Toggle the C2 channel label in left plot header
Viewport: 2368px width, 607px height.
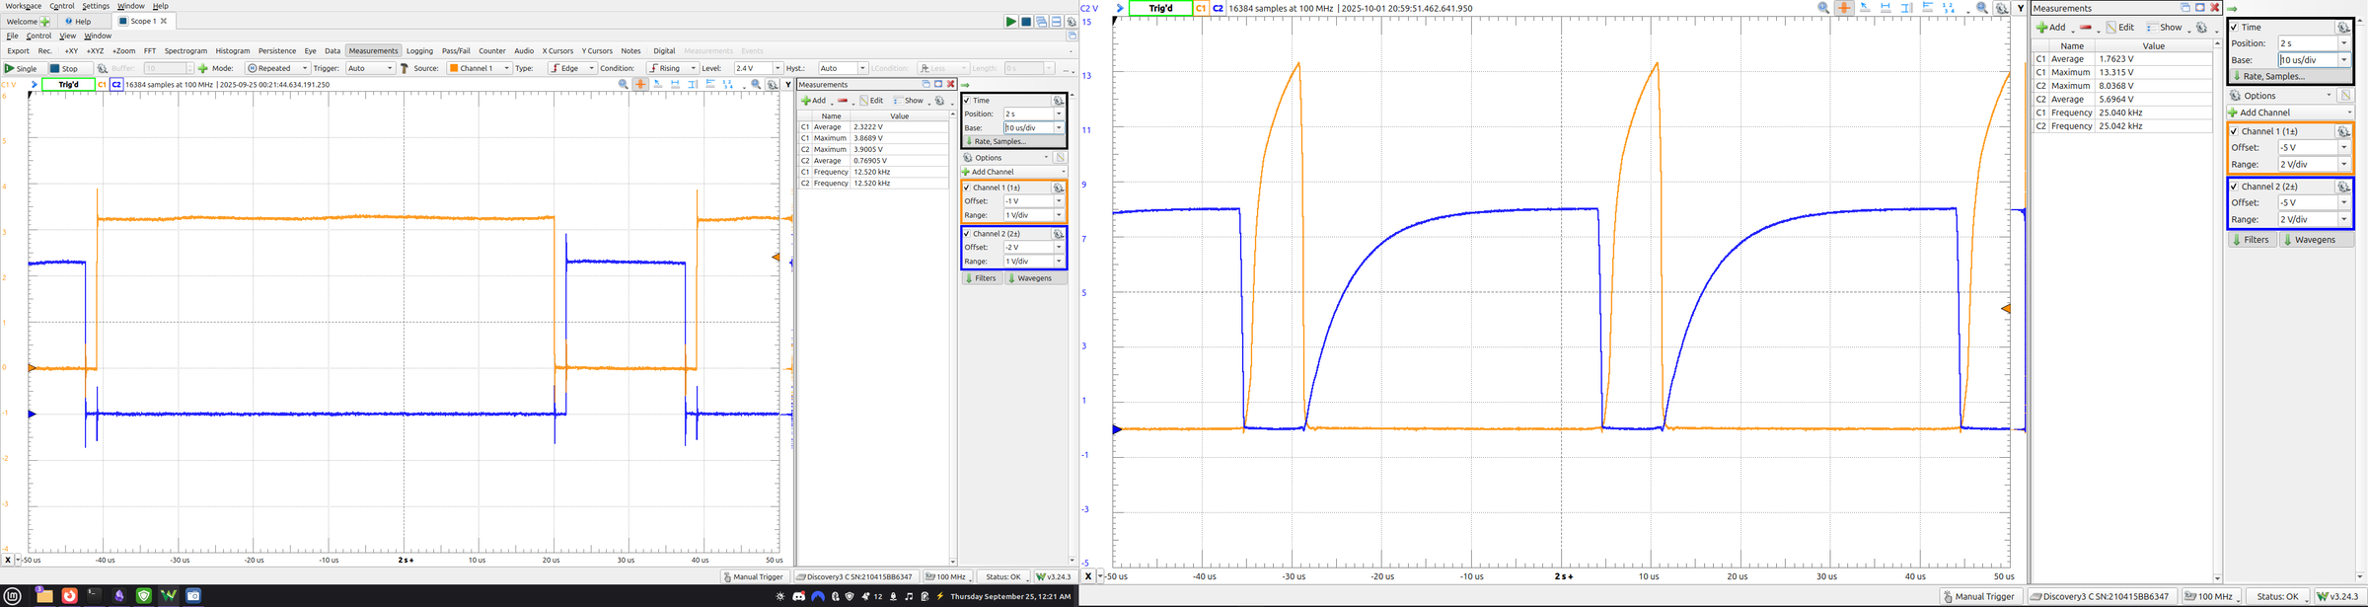[x=116, y=85]
